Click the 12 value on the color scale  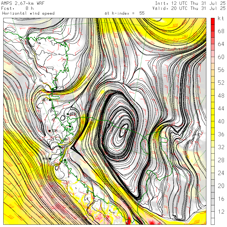pyautogui.click(x=221, y=212)
